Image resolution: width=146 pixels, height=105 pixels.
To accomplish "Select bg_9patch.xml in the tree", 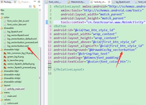I will pos(15,32).
